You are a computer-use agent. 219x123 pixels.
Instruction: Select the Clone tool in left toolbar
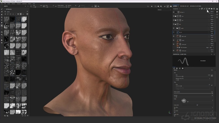click(x=2, y=25)
